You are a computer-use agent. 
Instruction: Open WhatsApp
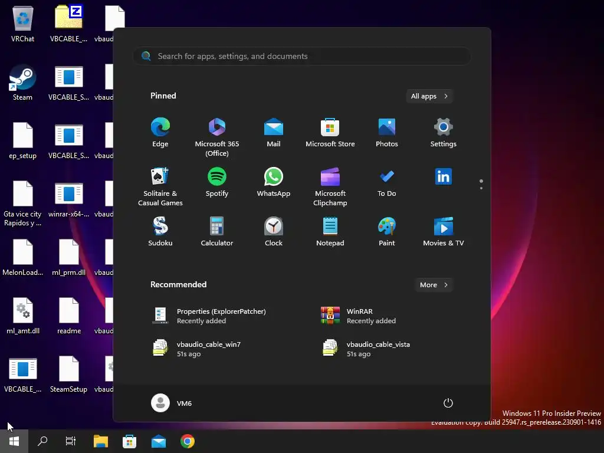coord(274,182)
